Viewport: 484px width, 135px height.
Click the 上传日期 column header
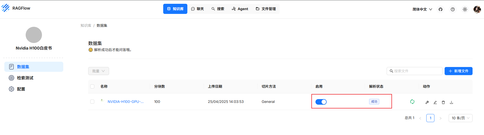(x=215, y=86)
